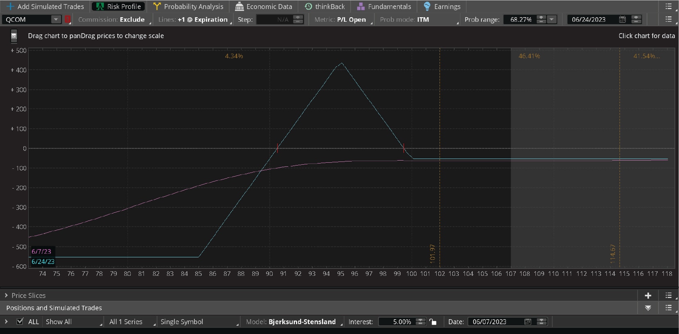This screenshot has height=334, width=679.
Task: Uncheck the ALL positions checkbox
Action: click(x=20, y=322)
